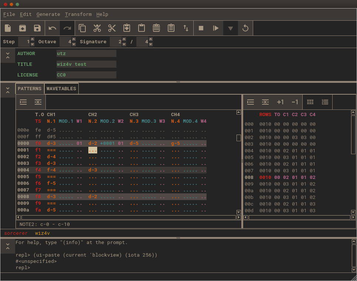Click the TITLE field 'wiz4v test'
Viewport: 357px width, 281px height.
pos(86,64)
